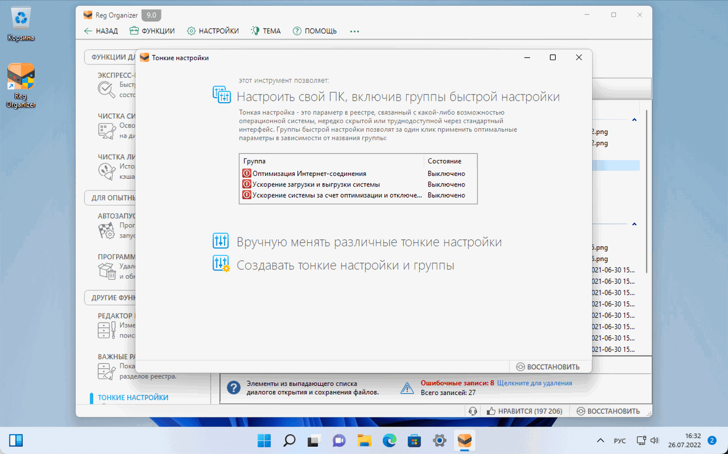
Task: Open the ТЕМА menu
Action: [x=266, y=31]
